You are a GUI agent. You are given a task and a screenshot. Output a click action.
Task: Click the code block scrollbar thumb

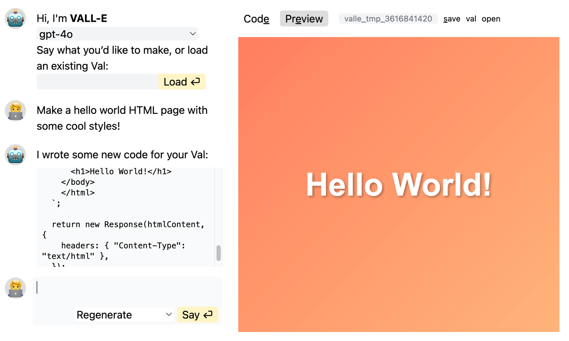click(219, 253)
